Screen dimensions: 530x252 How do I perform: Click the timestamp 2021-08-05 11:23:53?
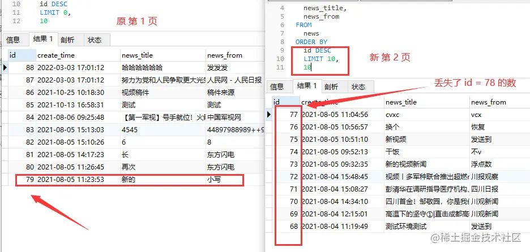78,180
